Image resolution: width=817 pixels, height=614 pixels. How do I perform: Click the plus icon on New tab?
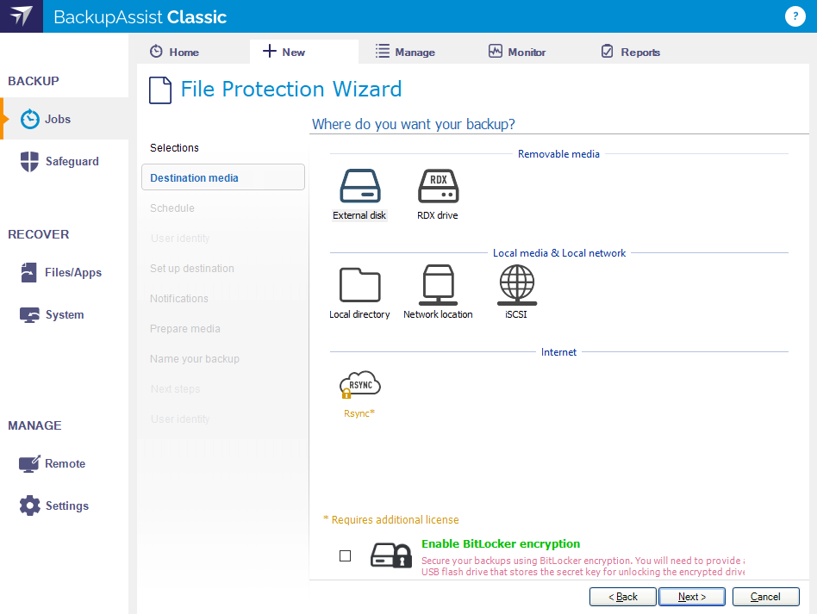[x=270, y=51]
